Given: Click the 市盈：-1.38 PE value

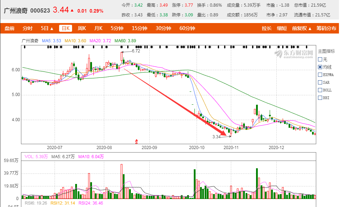Looking at the screenshot, I should tap(278, 5).
